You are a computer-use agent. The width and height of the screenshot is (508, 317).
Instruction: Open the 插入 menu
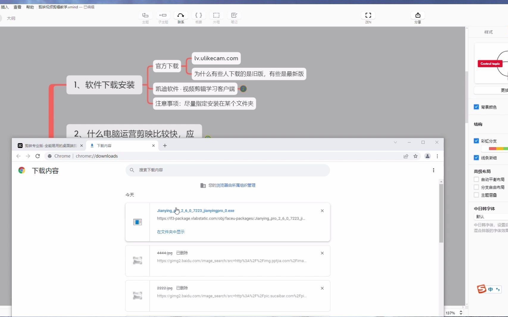click(x=4, y=7)
